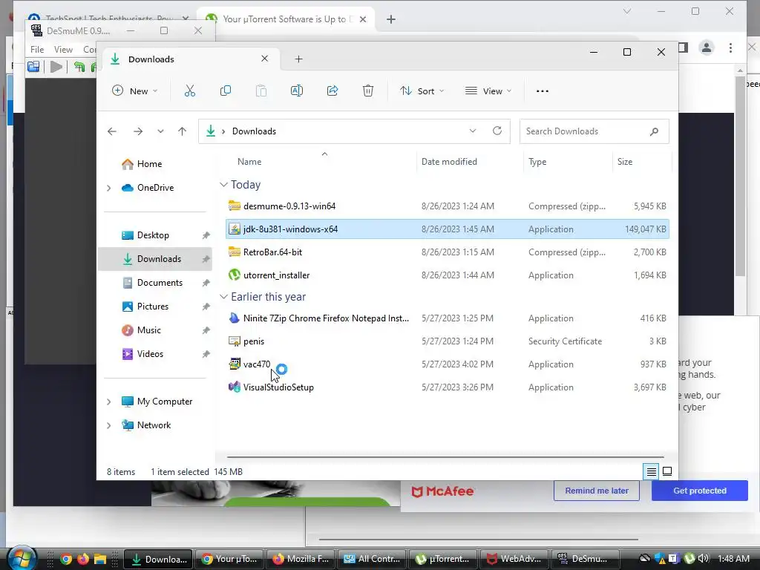Click the Downloads address bar path
The image size is (760, 570).
[254, 131]
